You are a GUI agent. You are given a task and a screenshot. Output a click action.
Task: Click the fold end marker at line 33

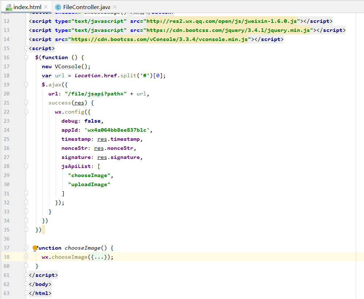(26, 211)
